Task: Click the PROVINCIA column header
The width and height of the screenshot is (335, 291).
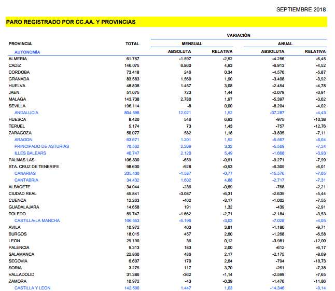Action: tap(20, 44)
